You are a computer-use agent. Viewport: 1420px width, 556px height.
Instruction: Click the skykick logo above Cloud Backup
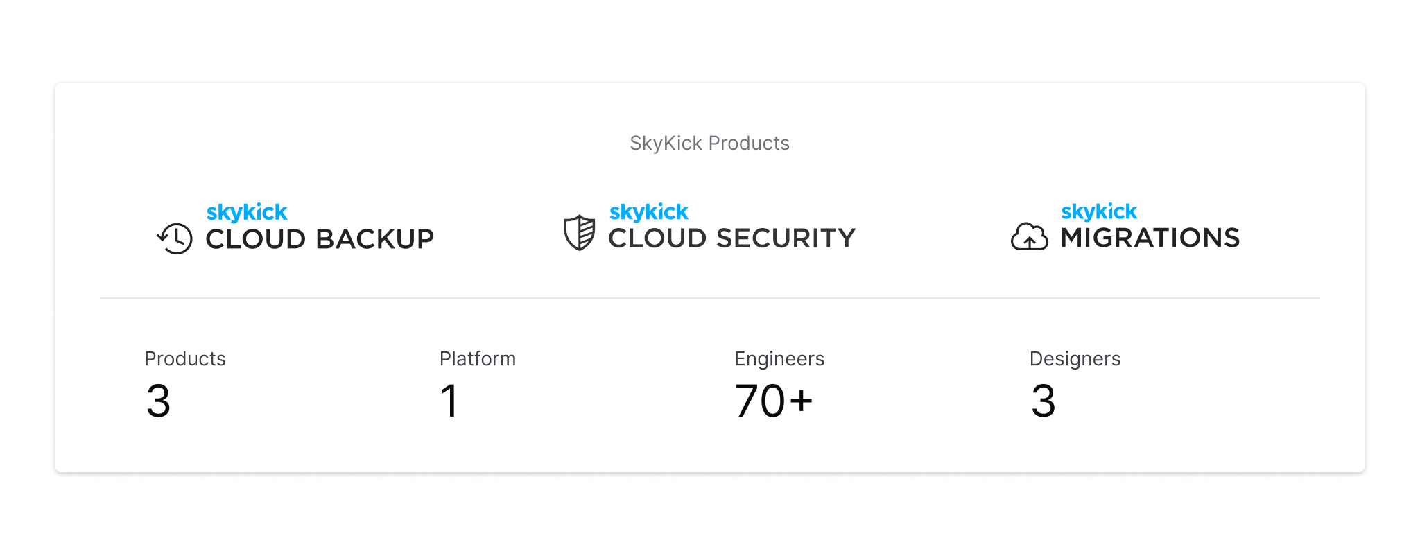(x=247, y=212)
